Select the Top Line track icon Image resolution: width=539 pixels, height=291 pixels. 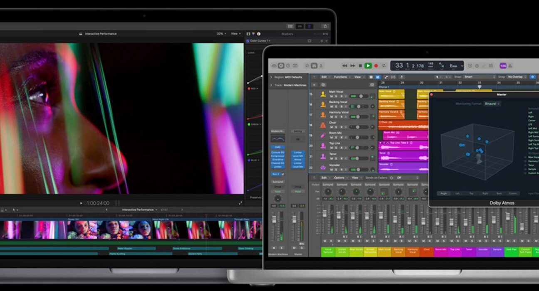tap(323, 146)
